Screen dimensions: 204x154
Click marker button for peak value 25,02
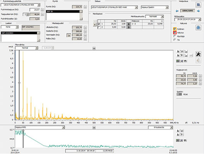pos(201,80)
